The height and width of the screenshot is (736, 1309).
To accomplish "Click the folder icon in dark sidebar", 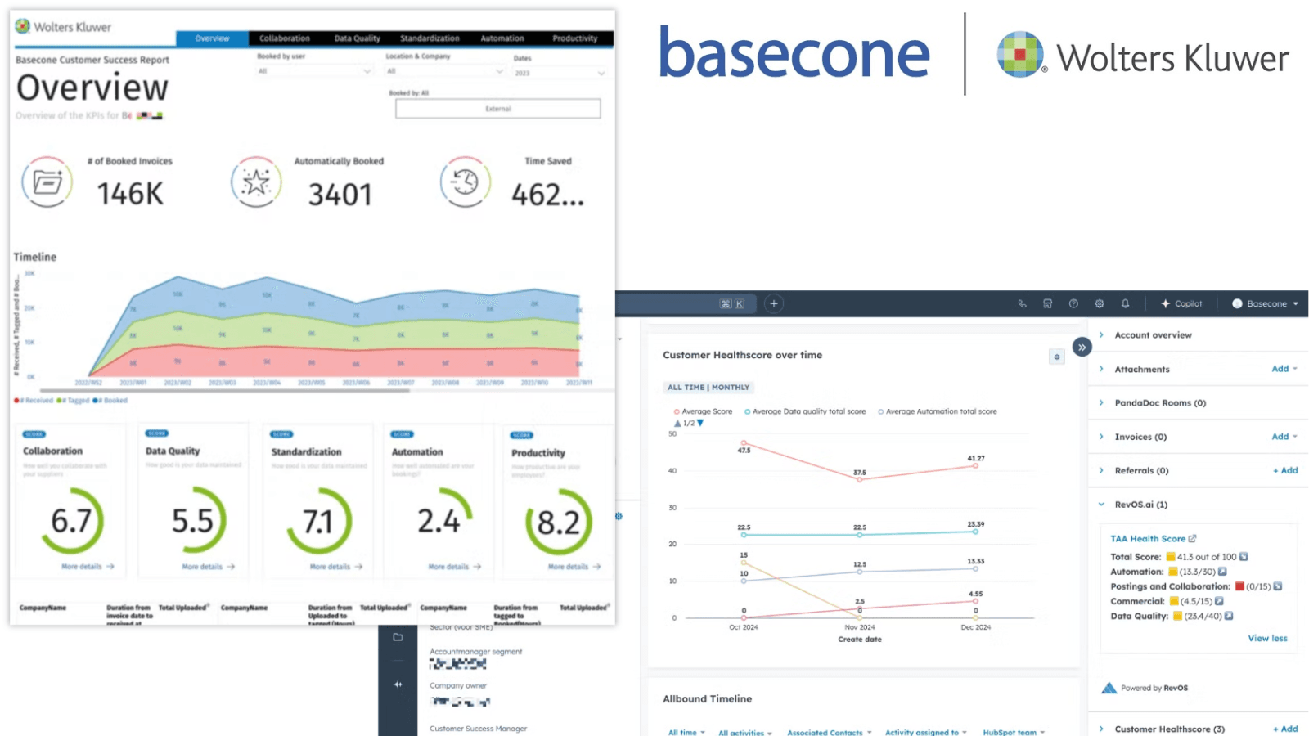I will coord(398,637).
